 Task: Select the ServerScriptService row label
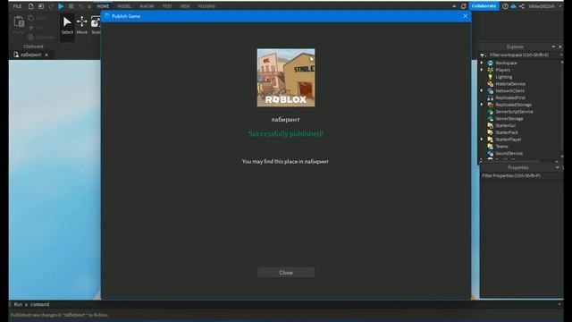(514, 111)
